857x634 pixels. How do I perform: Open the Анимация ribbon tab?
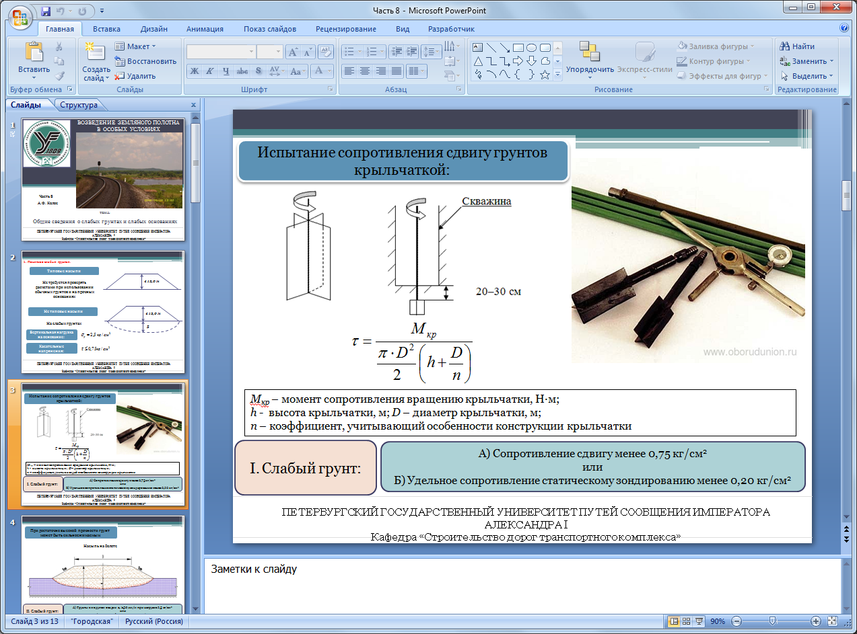[205, 29]
